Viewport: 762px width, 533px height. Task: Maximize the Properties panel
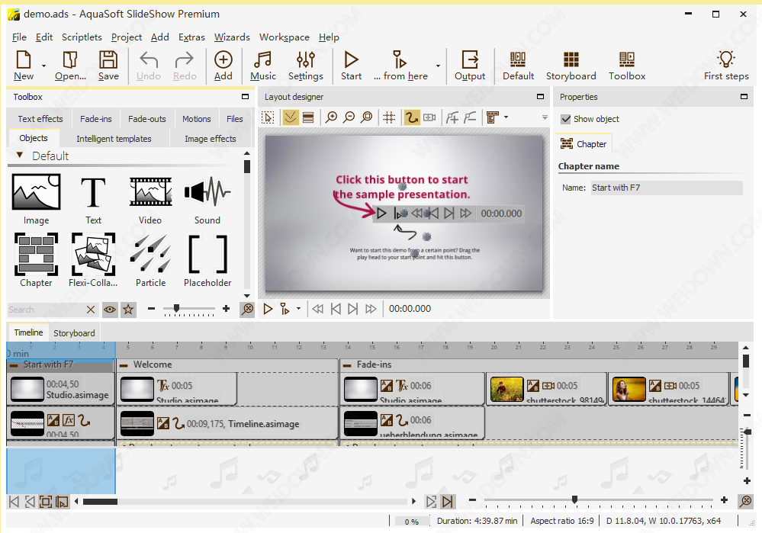pos(744,97)
